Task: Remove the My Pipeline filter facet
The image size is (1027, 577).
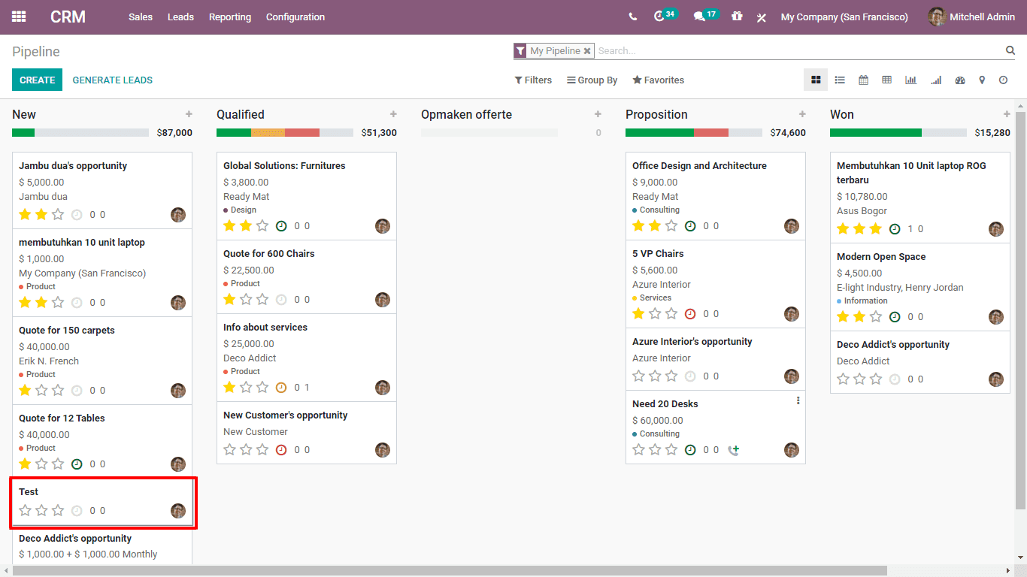Action: pyautogui.click(x=587, y=51)
